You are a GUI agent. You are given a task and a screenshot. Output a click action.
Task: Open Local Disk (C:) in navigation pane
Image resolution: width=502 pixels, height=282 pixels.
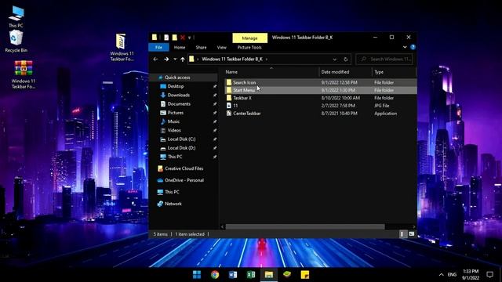coord(181,139)
